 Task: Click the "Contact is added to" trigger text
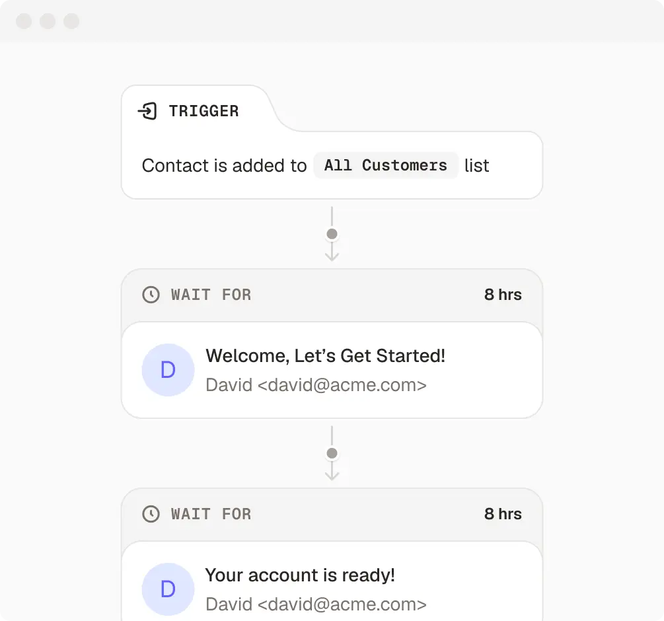[224, 165]
